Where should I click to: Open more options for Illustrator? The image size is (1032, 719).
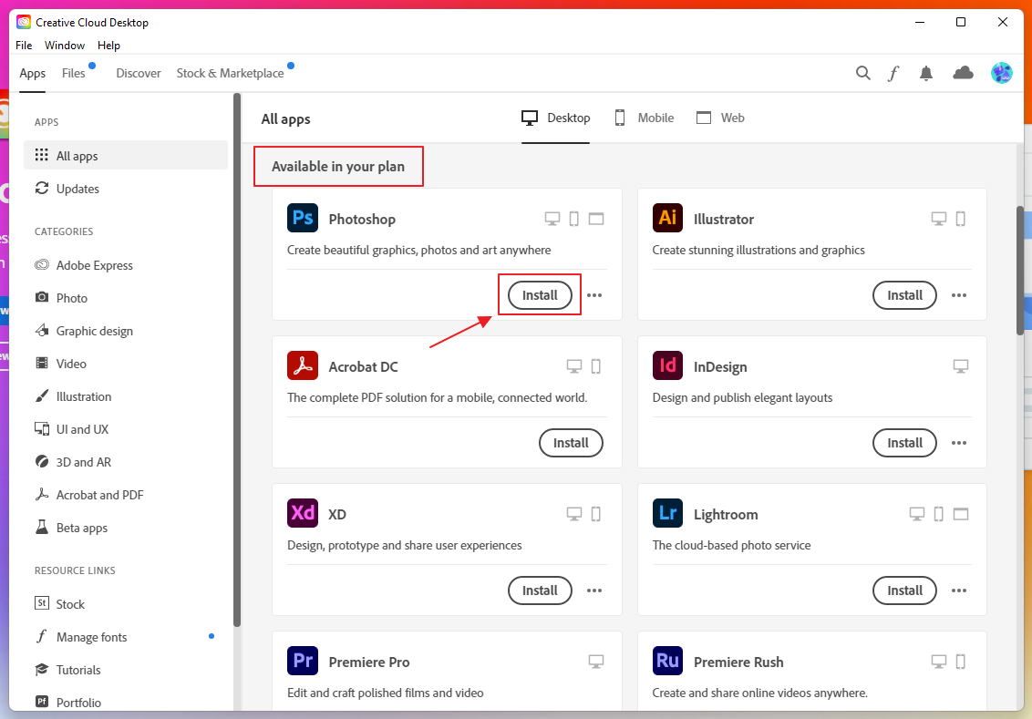pyautogui.click(x=959, y=295)
